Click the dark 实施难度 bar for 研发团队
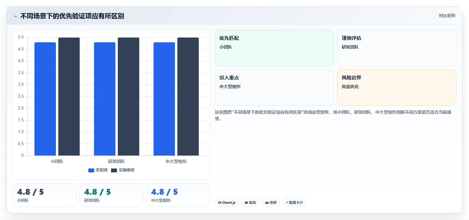The width and height of the screenshot is (469, 220). click(128, 97)
